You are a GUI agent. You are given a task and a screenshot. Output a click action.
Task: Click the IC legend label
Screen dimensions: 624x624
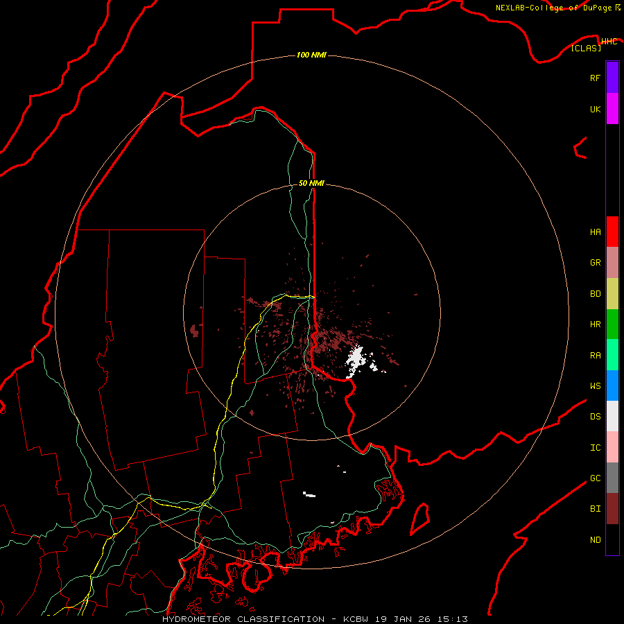point(595,448)
